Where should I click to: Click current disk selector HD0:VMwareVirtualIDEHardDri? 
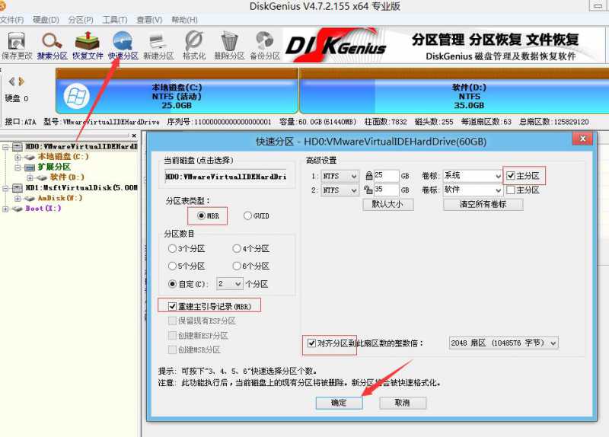(x=225, y=177)
